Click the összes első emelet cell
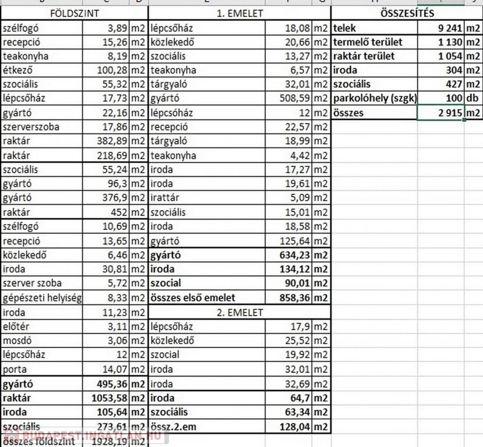The width and height of the screenshot is (483, 447). [x=207, y=298]
